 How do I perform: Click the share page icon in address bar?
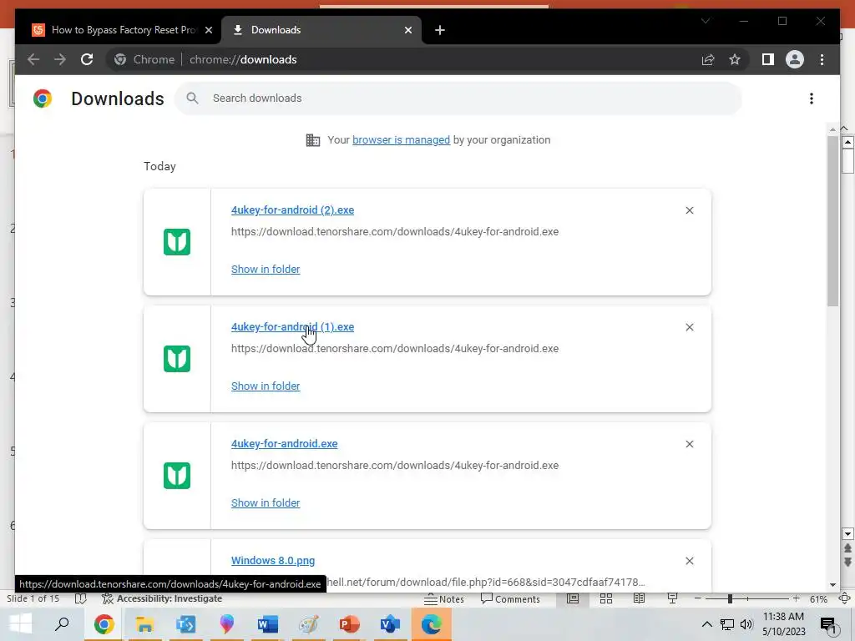tap(708, 59)
